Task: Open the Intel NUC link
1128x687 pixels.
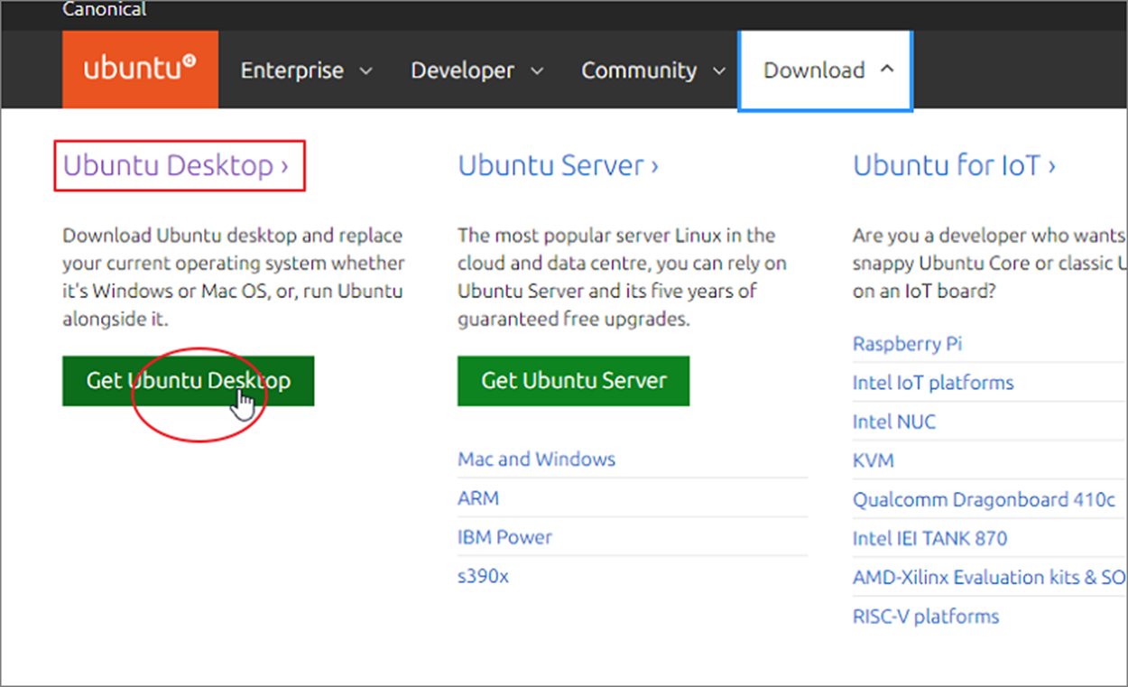Action: pos(894,422)
